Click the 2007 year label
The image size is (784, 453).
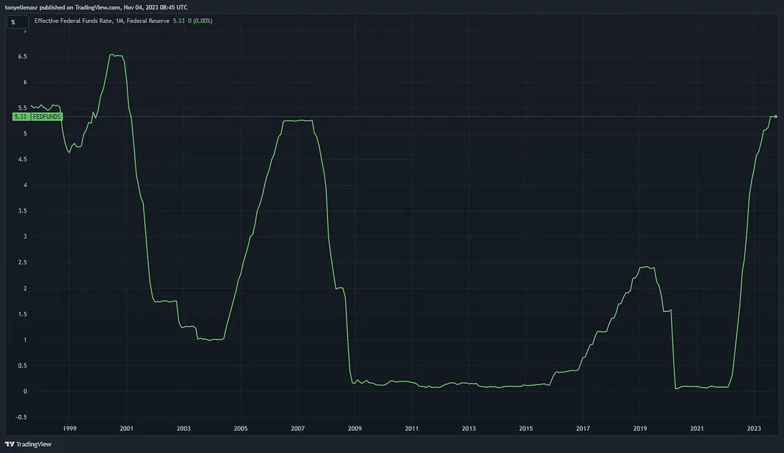(x=298, y=428)
